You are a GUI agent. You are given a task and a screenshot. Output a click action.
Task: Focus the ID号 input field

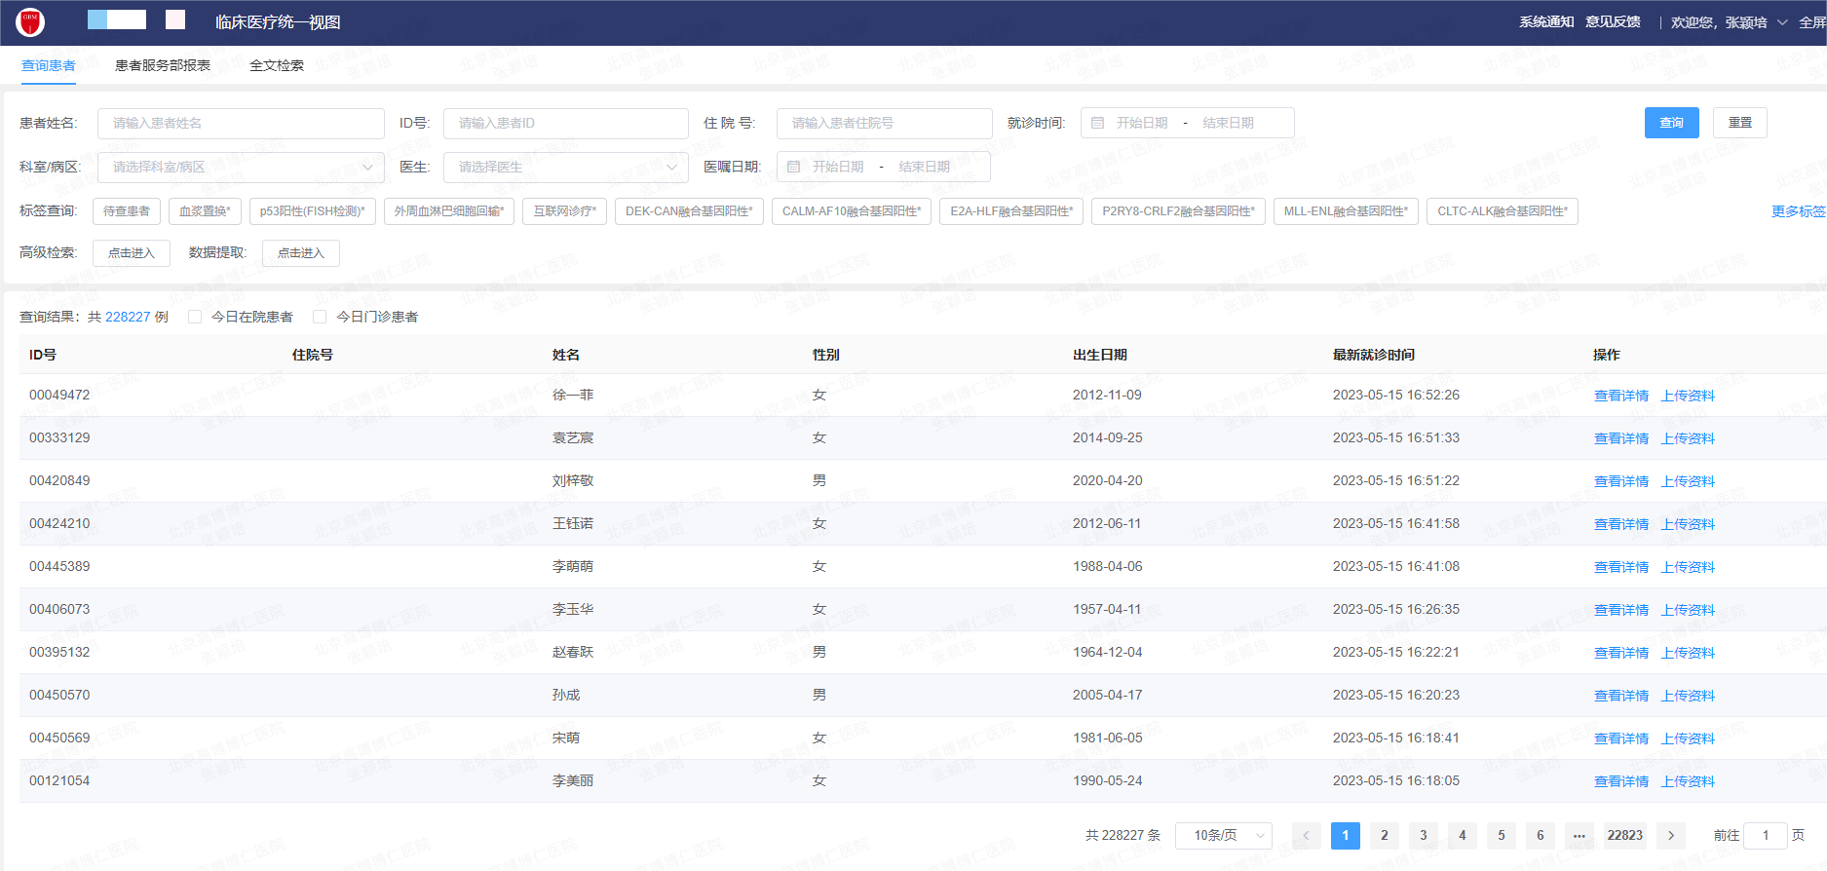[x=565, y=123]
